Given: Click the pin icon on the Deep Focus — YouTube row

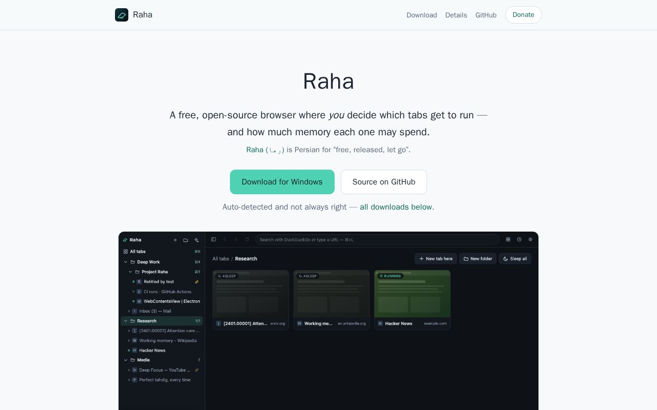Looking at the screenshot, I should point(197,370).
